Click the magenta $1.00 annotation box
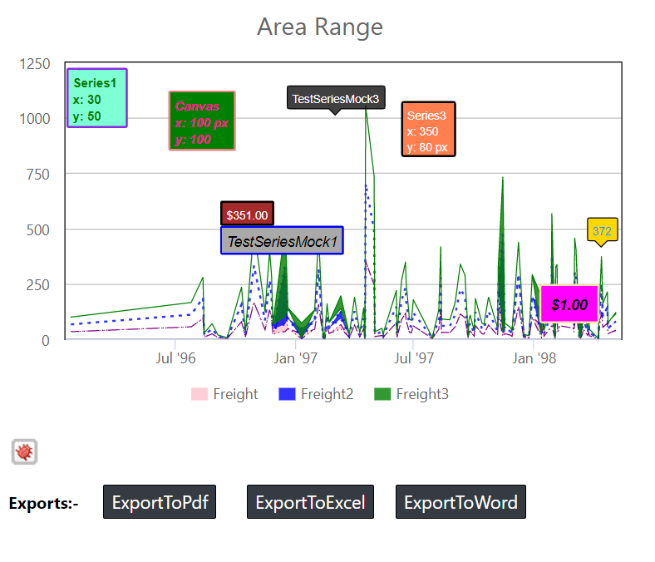Screen dimensions: 655x562 point(569,303)
